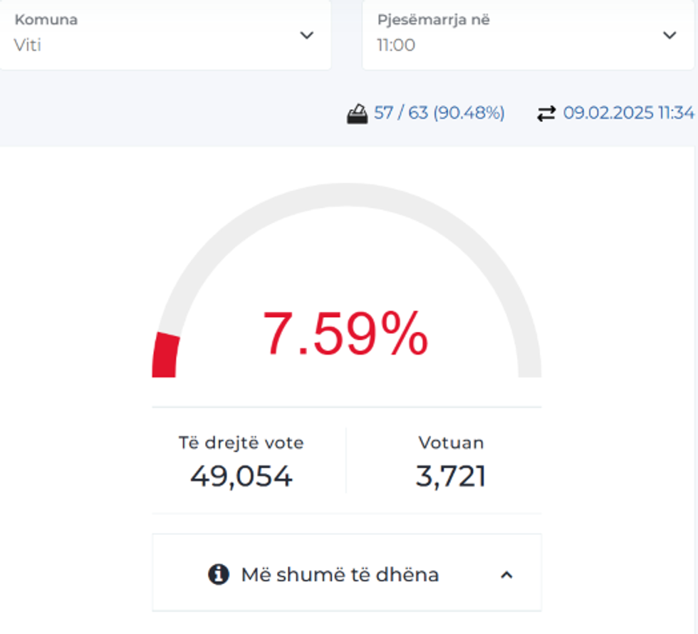
Task: Click the info icon beside Më shumë të dhëna
Action: 219,574
